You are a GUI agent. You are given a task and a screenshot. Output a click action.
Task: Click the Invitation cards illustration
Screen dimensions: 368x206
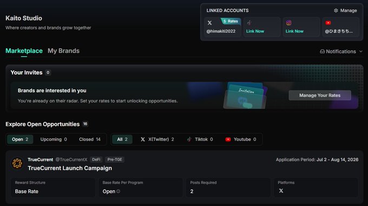pyautogui.click(x=245, y=96)
